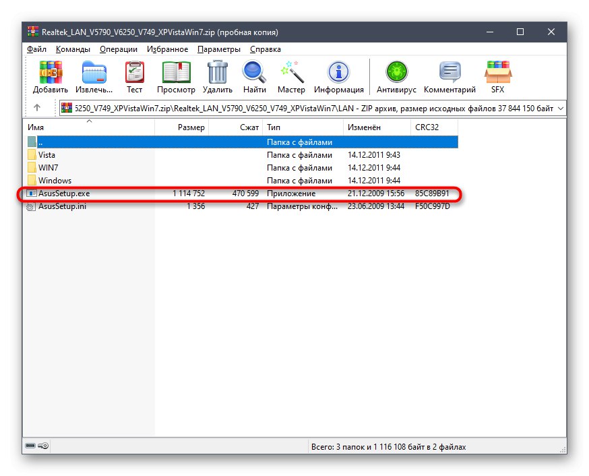Click WinRAR icon in title bar
The image size is (589, 476).
click(x=33, y=32)
